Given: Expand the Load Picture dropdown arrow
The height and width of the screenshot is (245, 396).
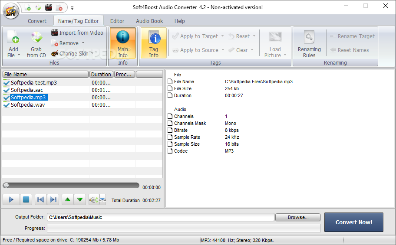Looking at the screenshot, I should pyautogui.click(x=285, y=55).
